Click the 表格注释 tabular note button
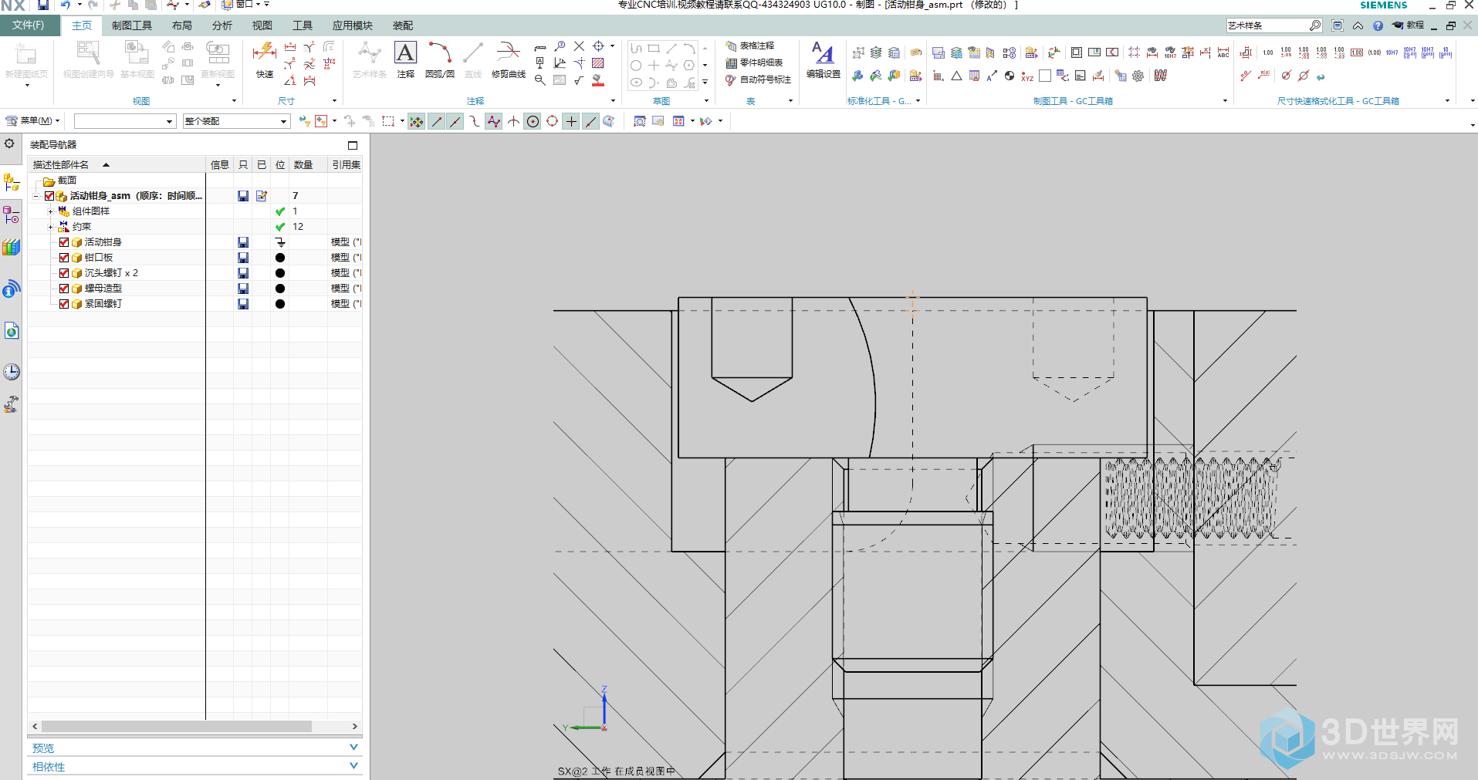The width and height of the screenshot is (1478, 780). coord(749,46)
